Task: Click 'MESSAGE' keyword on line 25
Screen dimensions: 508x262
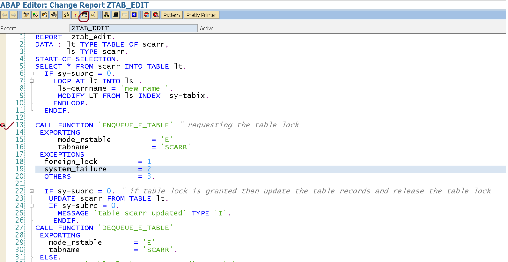Action: point(73,213)
